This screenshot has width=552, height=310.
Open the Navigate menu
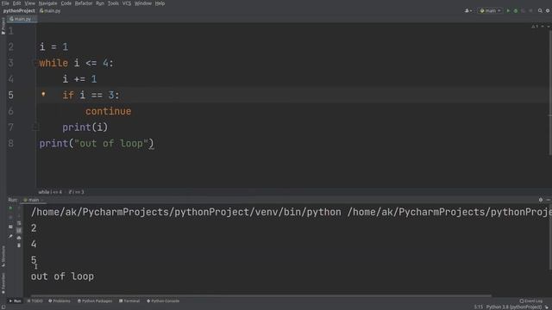pyautogui.click(x=47, y=3)
